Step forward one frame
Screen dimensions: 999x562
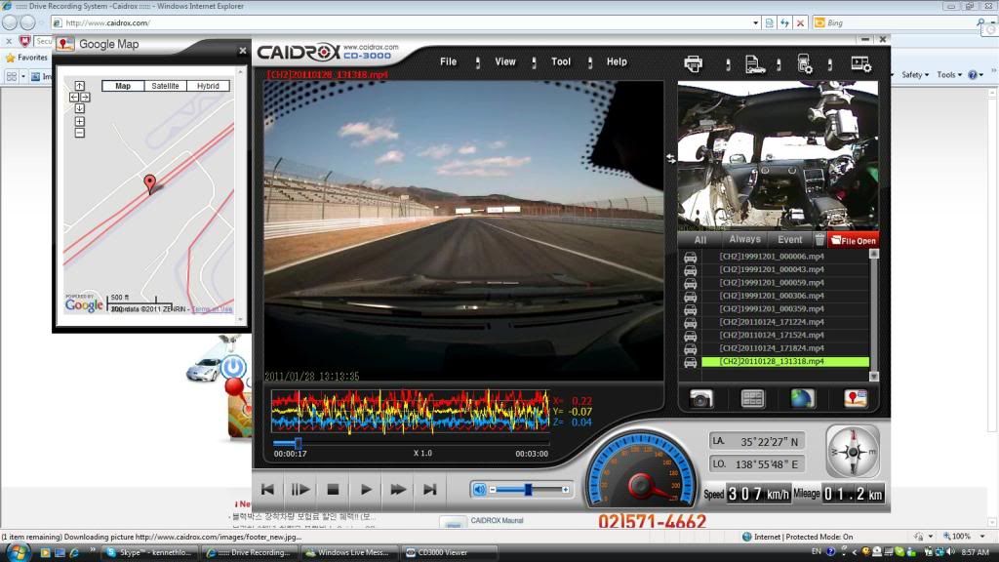pyautogui.click(x=300, y=490)
